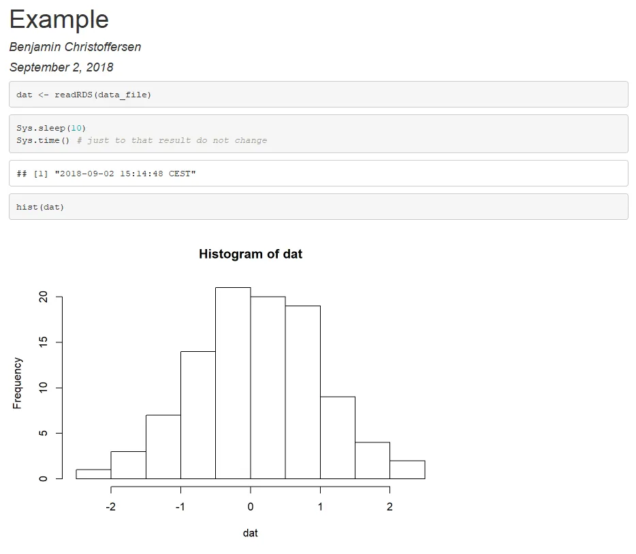Image resolution: width=636 pixels, height=554 pixels.
Task: Click the 10 tick label on y-axis
Action: coord(43,387)
